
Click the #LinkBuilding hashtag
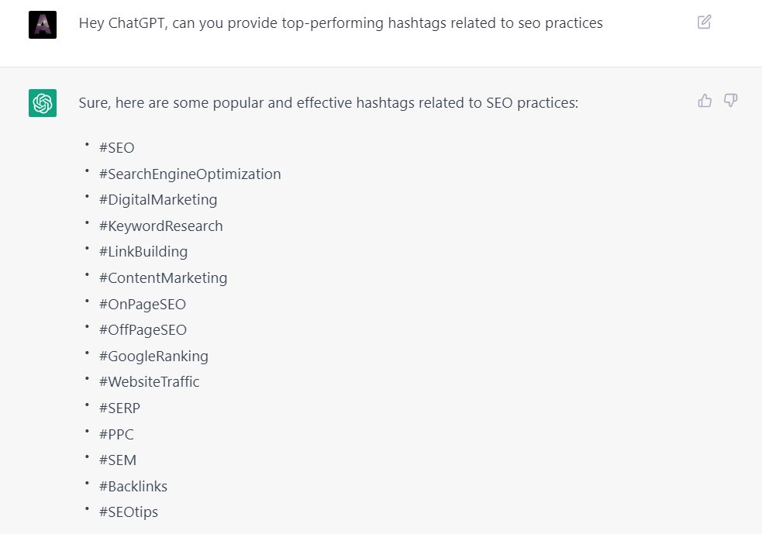coord(143,252)
